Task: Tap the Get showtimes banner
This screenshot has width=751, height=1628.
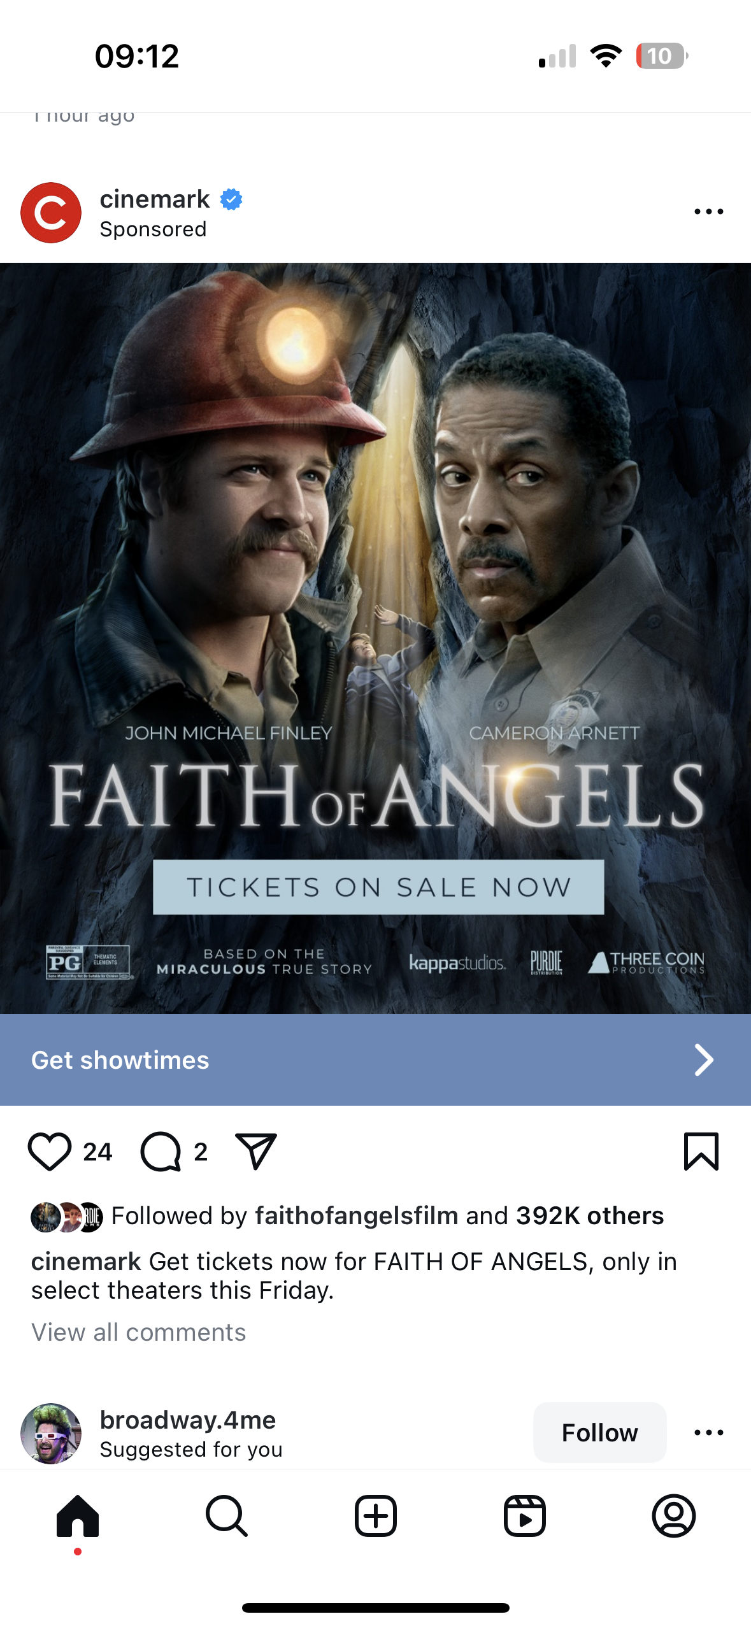Action: coord(376,1060)
